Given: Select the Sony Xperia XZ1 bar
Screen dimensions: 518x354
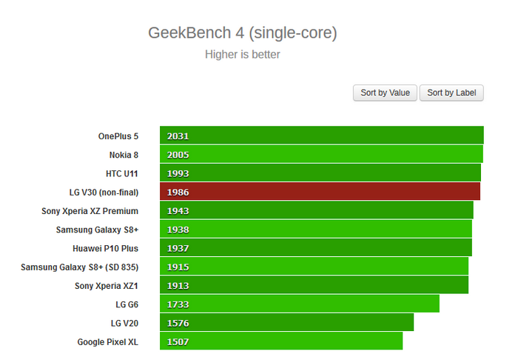Looking at the screenshot, I should (314, 285).
